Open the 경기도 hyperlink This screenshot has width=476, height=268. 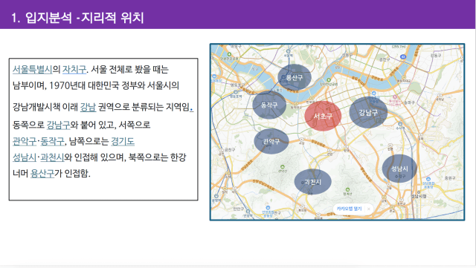coord(123,141)
